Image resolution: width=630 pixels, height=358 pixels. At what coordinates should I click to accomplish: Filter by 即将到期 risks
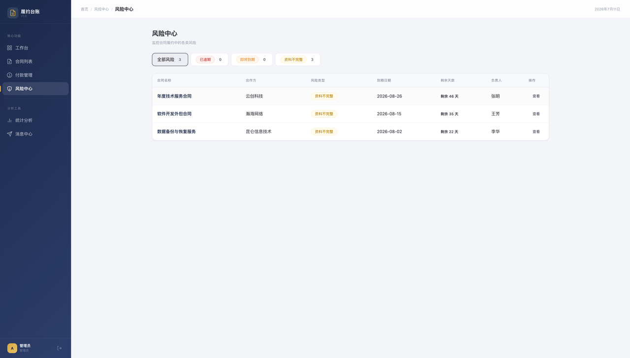[252, 60]
